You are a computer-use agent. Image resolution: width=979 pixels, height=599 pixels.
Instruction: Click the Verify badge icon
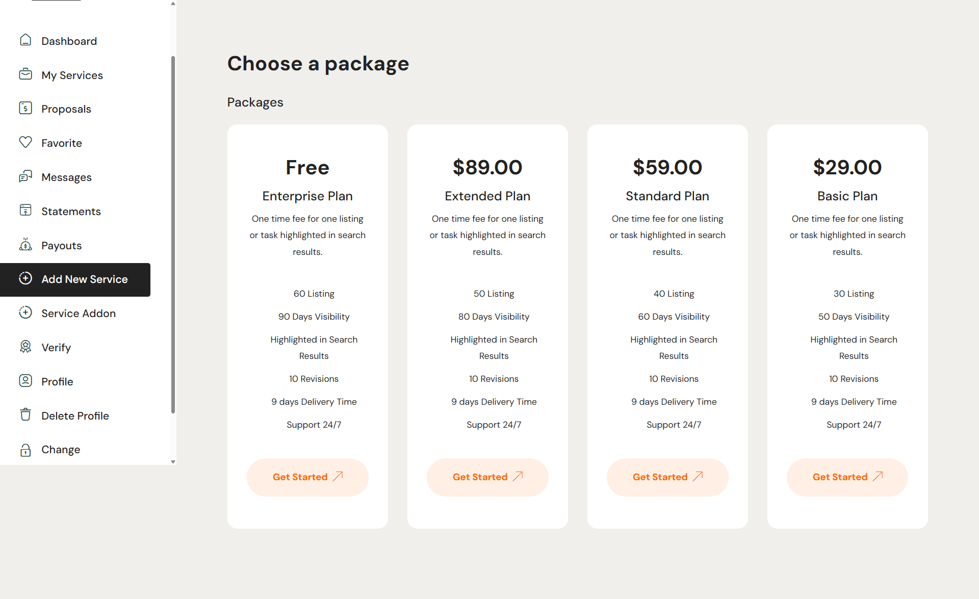25,347
